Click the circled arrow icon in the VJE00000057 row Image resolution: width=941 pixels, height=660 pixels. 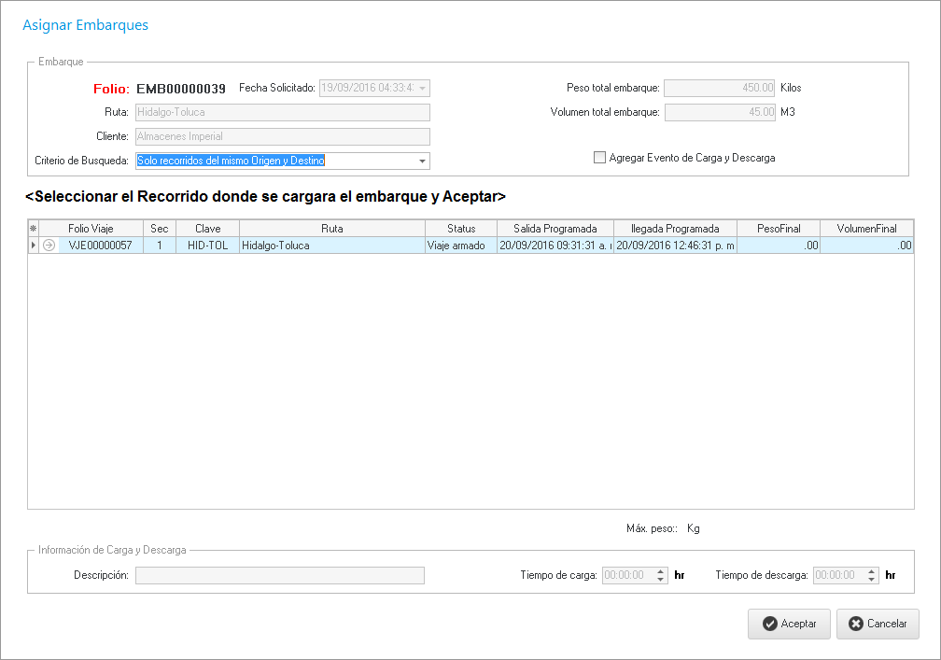[49, 246]
